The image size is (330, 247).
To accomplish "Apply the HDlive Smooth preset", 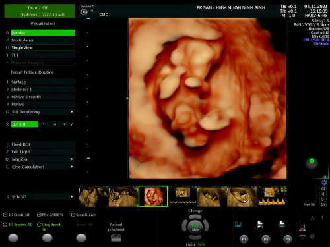I will coord(43,97).
